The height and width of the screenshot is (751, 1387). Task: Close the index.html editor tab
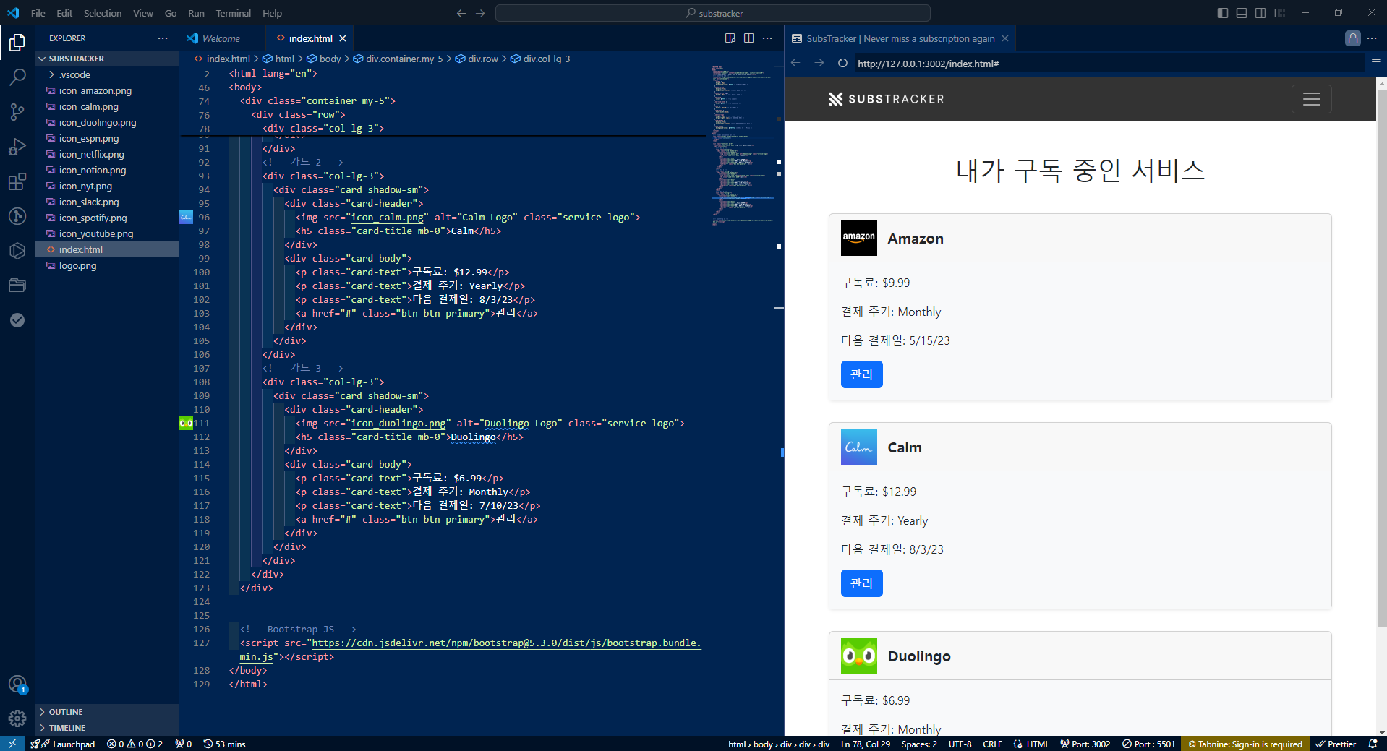point(343,38)
